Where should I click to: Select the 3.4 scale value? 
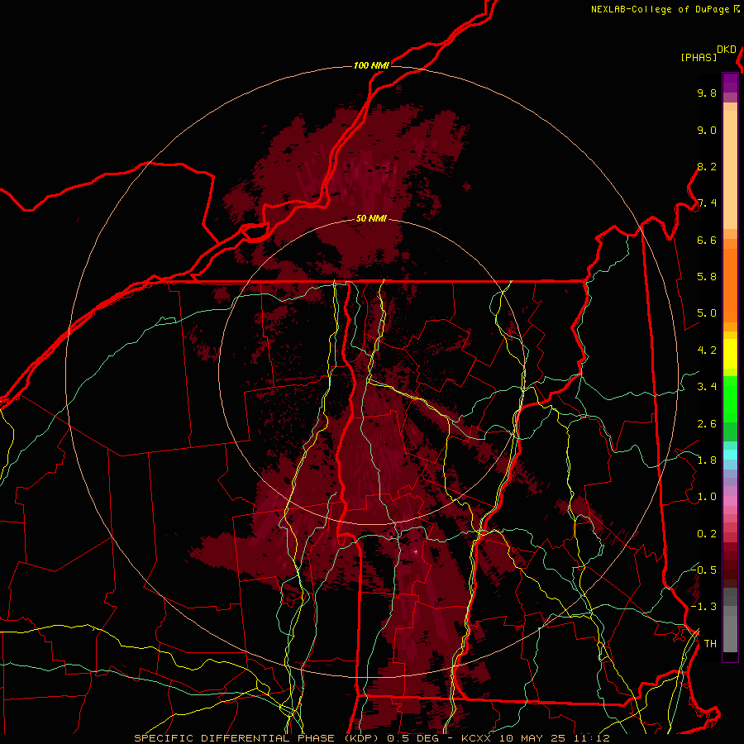coord(707,387)
